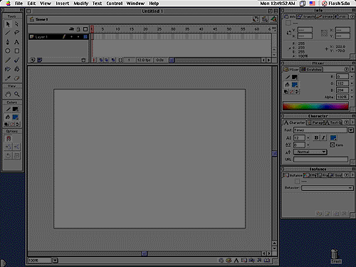Open the stroke color swatch in Mixer
This screenshot has height=267, width=356.
pos(295,77)
